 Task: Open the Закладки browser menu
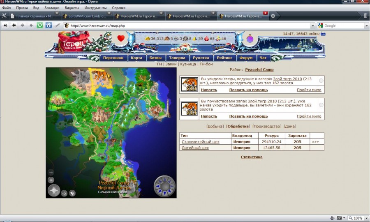[51, 8]
